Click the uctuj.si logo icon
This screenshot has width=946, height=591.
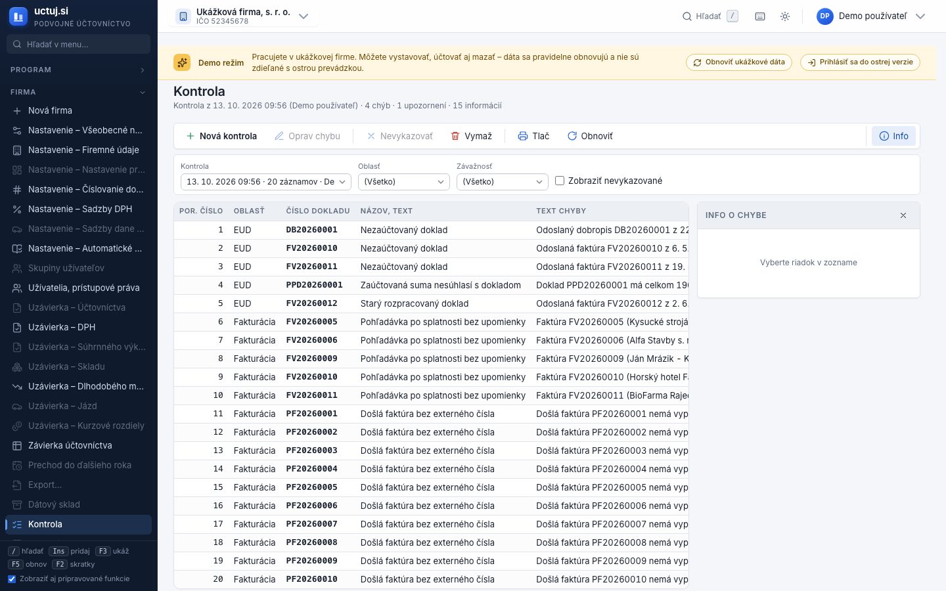pos(18,16)
